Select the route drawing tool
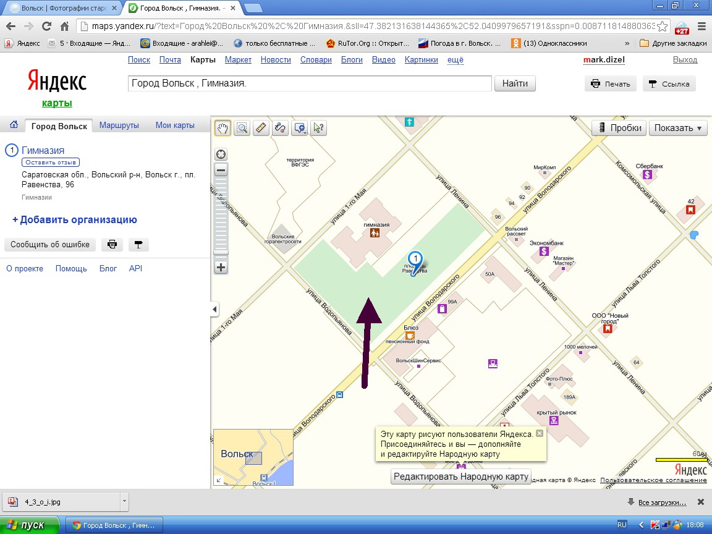Screen dimensions: 712x534 coord(280,128)
